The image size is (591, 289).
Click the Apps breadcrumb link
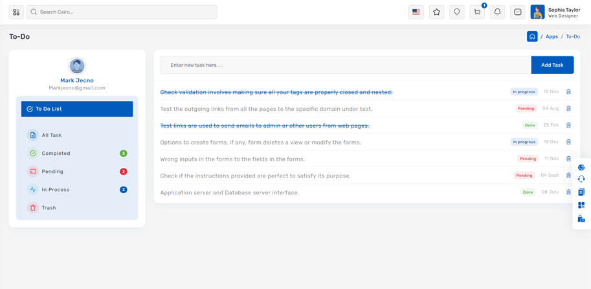point(552,37)
